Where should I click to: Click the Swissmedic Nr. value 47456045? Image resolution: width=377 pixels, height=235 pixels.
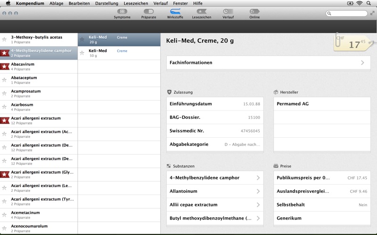(x=250, y=131)
